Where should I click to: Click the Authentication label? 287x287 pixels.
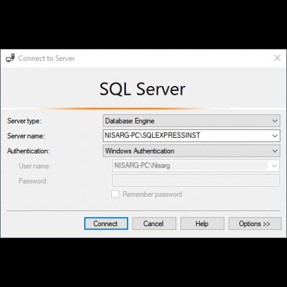[x=29, y=151]
